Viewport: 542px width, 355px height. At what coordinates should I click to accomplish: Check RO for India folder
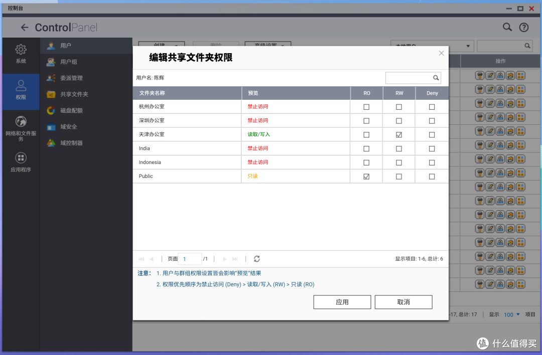point(366,149)
